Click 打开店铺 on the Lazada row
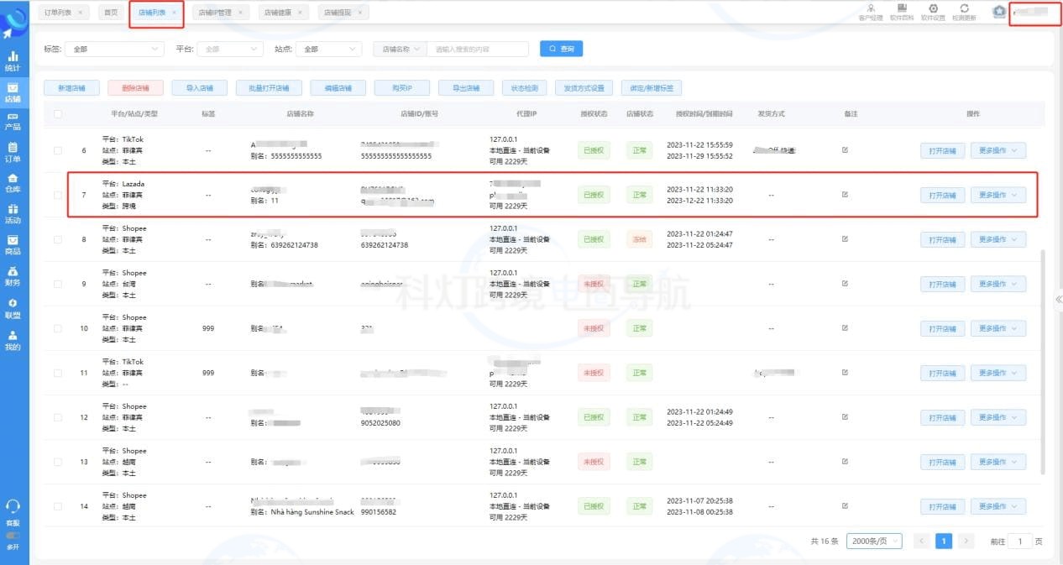The width and height of the screenshot is (1063, 565). tap(941, 194)
